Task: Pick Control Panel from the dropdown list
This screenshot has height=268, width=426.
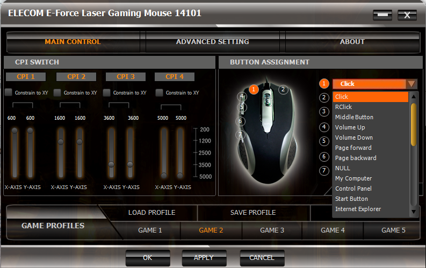Action: (370, 189)
